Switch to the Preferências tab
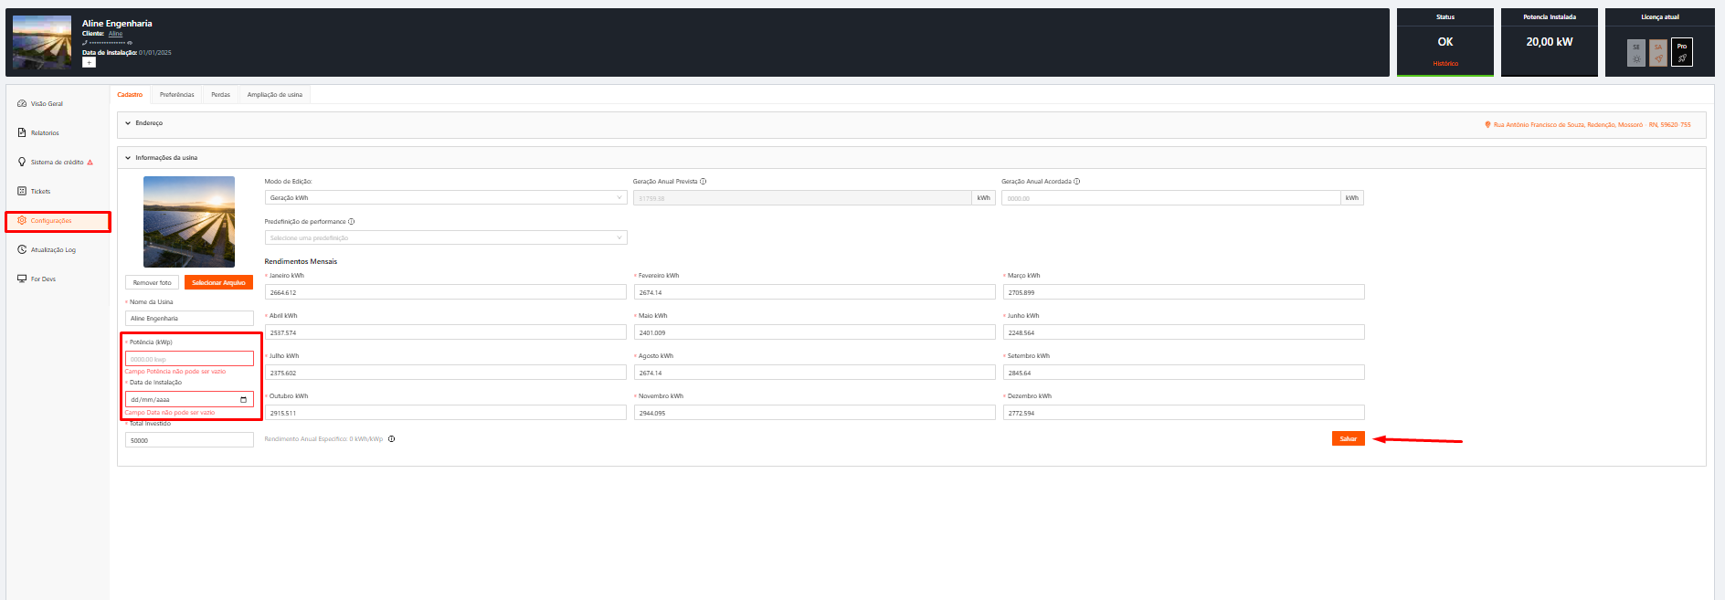 click(x=177, y=95)
